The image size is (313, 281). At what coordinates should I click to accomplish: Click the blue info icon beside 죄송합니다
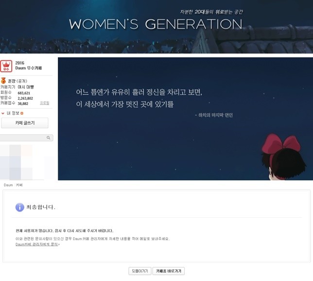pos(19,207)
